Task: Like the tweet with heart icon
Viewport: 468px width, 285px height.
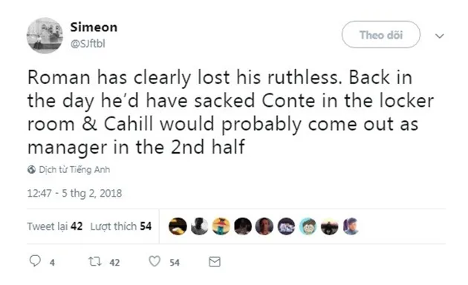Action: pos(155,261)
